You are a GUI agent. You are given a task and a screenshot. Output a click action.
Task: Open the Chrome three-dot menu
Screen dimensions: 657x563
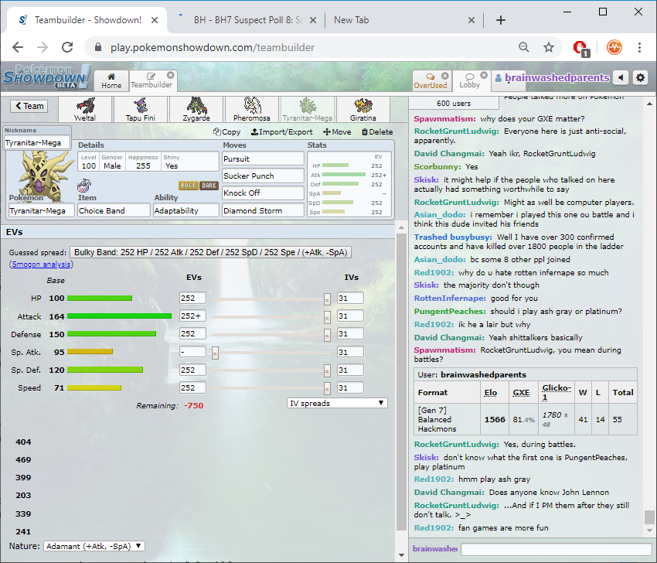[639, 47]
